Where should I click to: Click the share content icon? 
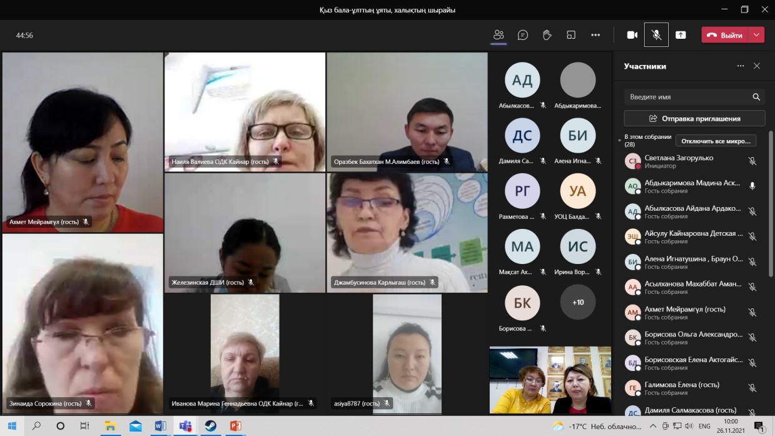[x=681, y=35]
